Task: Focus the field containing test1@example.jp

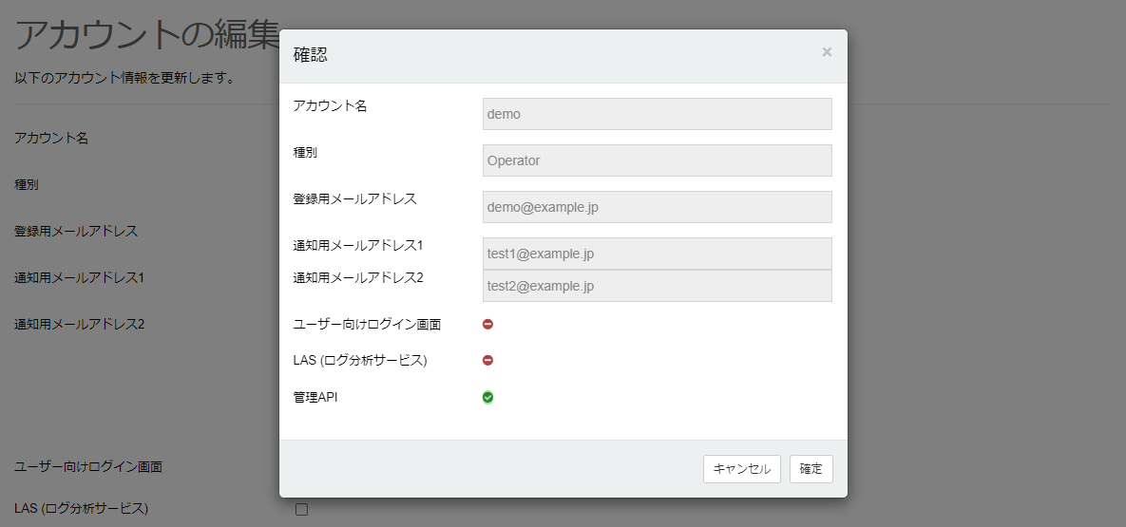Action: [x=657, y=254]
